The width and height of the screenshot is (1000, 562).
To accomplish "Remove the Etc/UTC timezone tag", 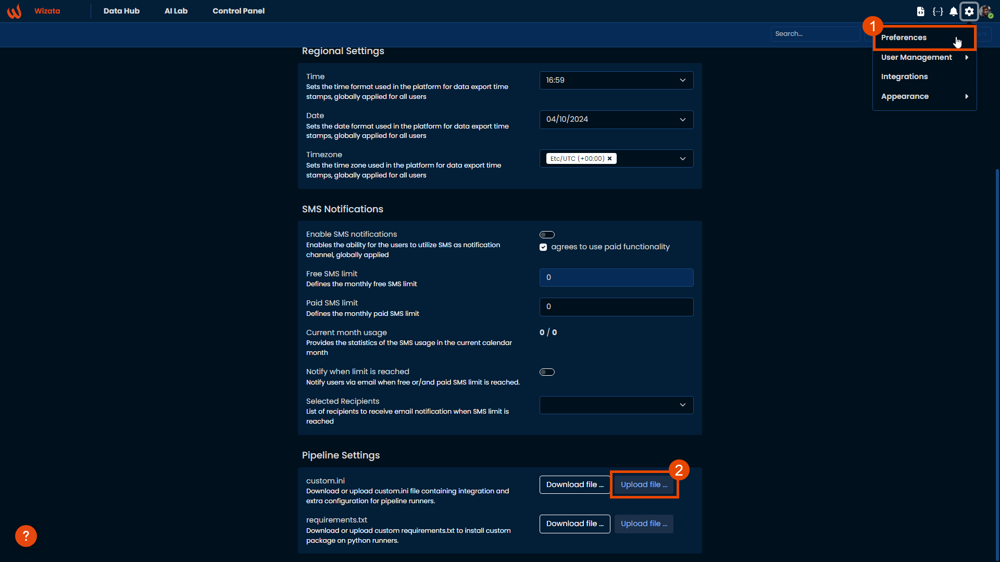I will [x=610, y=159].
